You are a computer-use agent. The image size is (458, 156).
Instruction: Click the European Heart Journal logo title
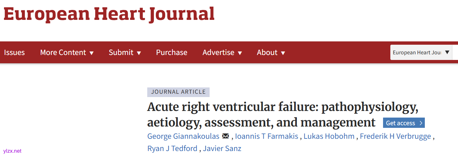click(109, 14)
